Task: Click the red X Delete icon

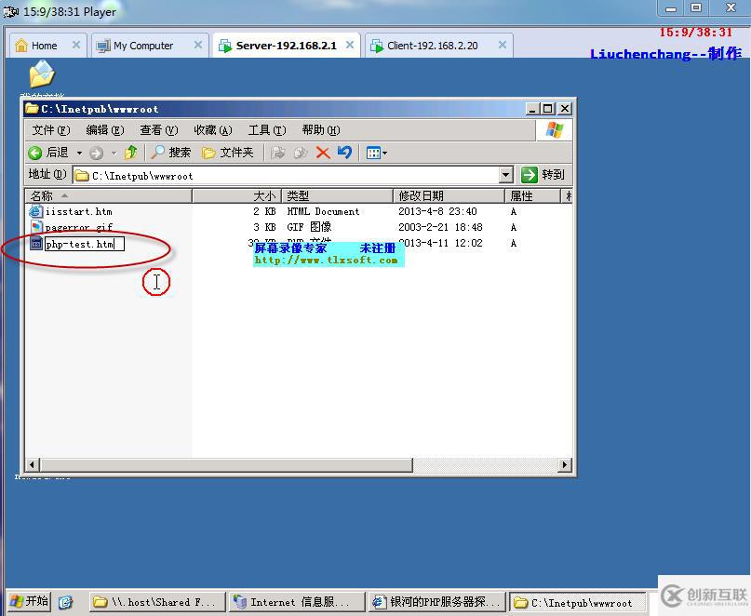Action: pos(323,153)
